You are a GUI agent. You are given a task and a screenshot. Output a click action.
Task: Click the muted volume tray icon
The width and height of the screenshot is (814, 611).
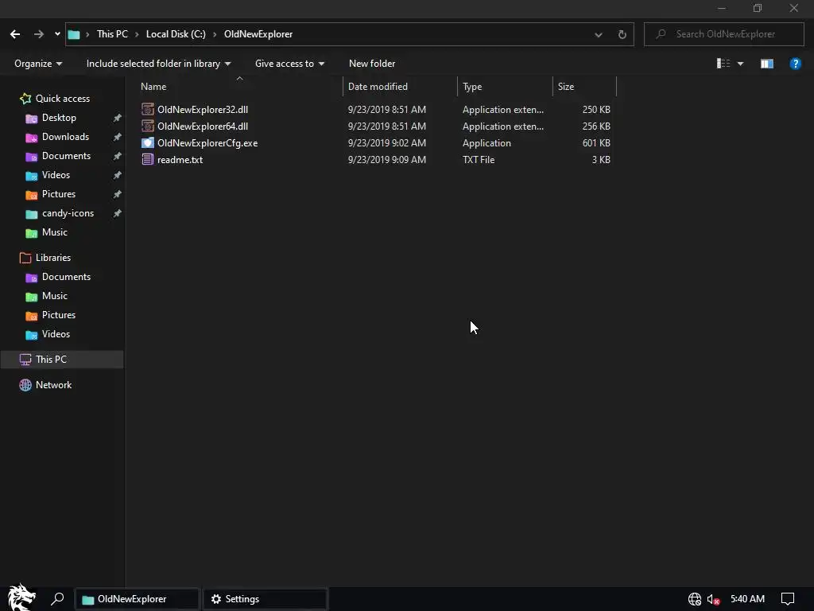coord(713,600)
